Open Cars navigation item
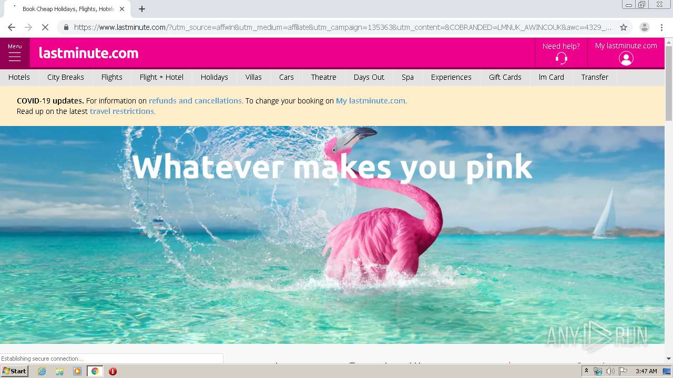Viewport: 673px width, 378px height. [287, 77]
